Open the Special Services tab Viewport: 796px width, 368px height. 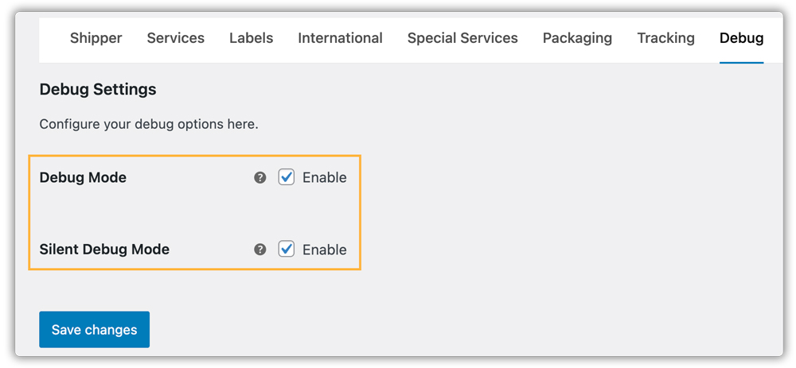pos(462,38)
